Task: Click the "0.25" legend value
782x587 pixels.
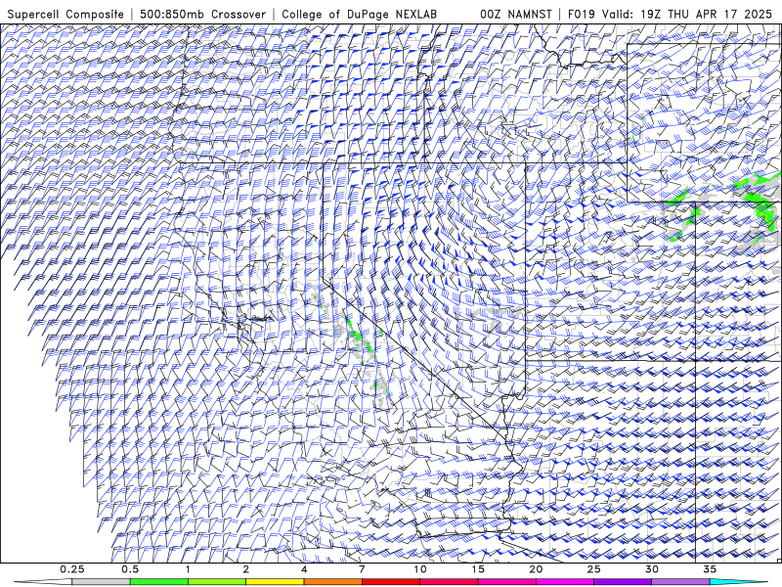Action: tap(72, 569)
